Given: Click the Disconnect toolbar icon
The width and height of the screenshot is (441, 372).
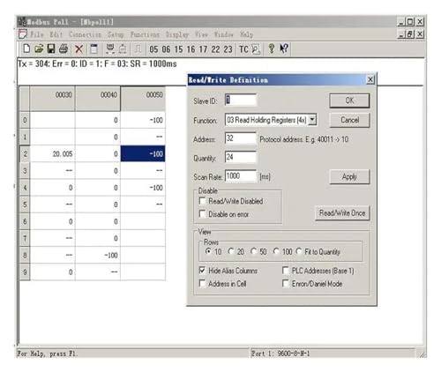Looking at the screenshot, I should pyautogui.click(x=123, y=48).
